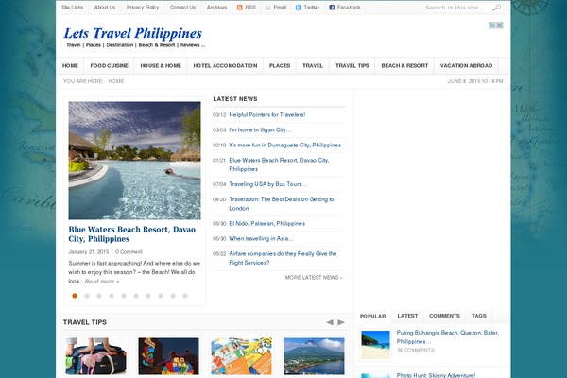The image size is (567, 378).
Task: Click the Search in this site field
Action: tap(457, 8)
